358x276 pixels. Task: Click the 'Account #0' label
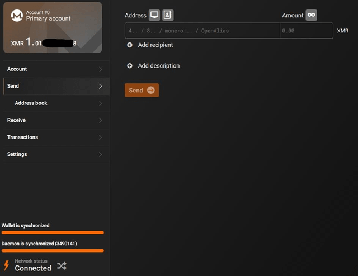click(37, 12)
